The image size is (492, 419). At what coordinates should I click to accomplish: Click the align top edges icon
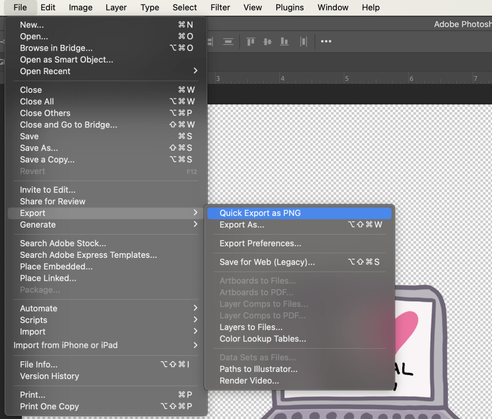coord(250,41)
